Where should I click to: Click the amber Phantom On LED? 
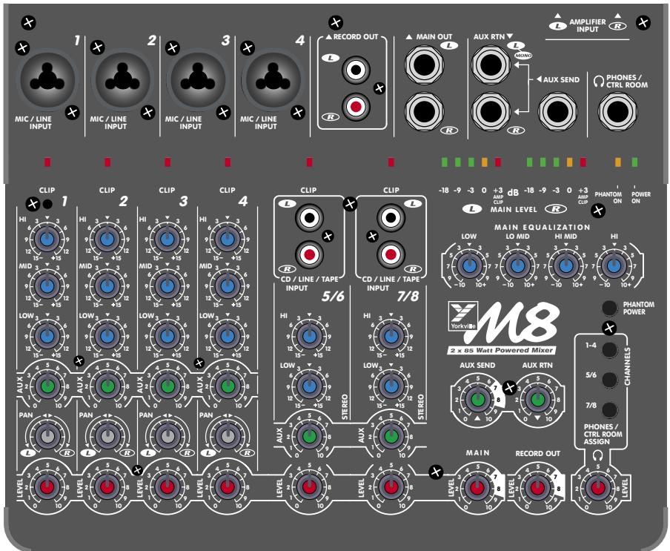pos(618,162)
